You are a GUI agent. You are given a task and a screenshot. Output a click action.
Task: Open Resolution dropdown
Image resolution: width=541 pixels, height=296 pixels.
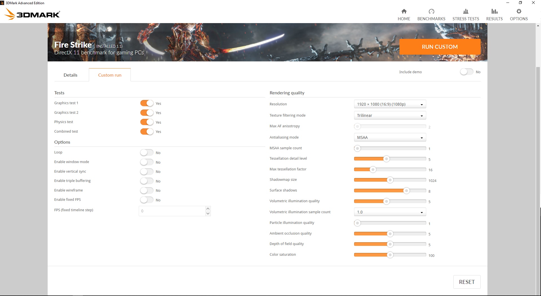[390, 104]
